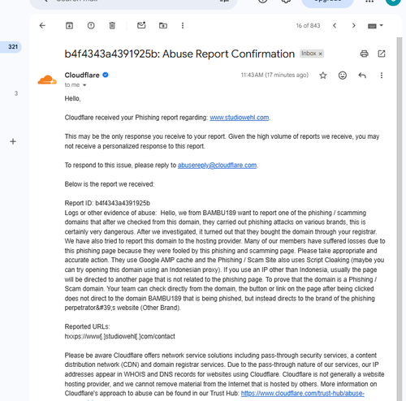Open the Move to folder icon
The height and width of the screenshot is (401, 406).
(x=163, y=26)
